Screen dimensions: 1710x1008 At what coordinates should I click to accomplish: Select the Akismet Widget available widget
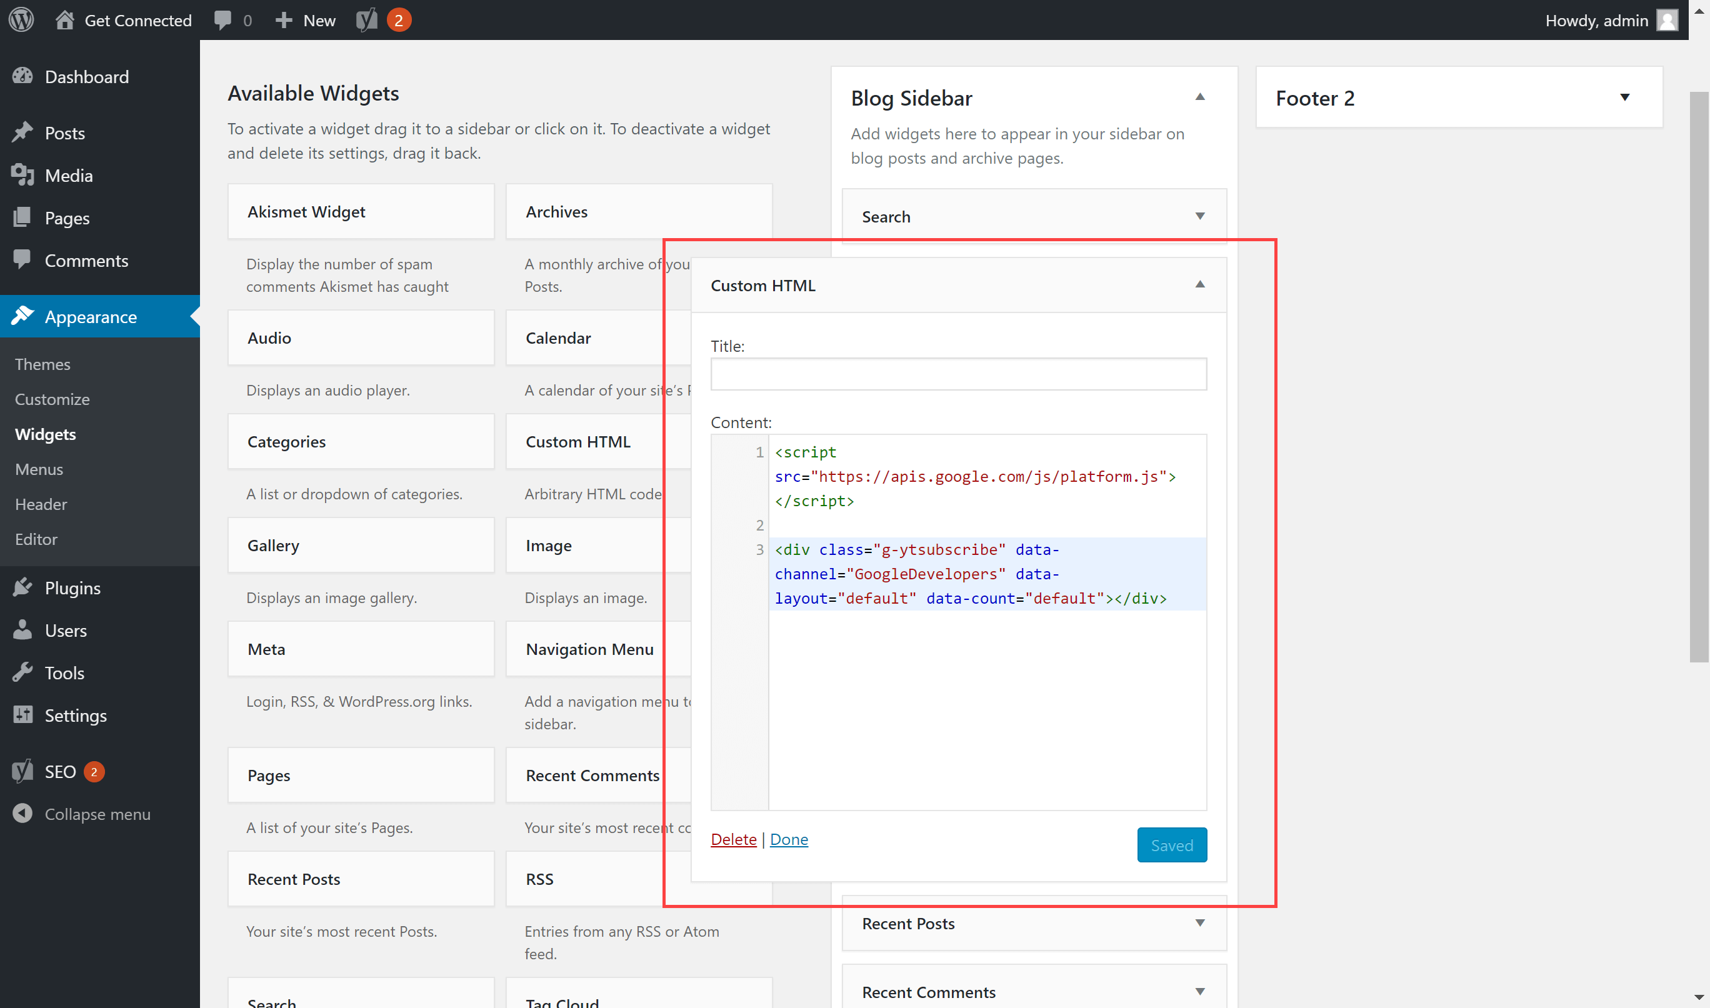coord(361,211)
